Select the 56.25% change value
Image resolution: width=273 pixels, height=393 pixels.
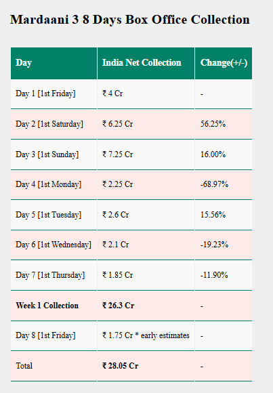(213, 124)
